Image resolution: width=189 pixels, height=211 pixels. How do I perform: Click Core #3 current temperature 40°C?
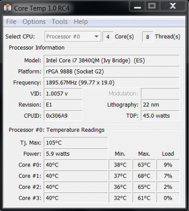[76, 198]
